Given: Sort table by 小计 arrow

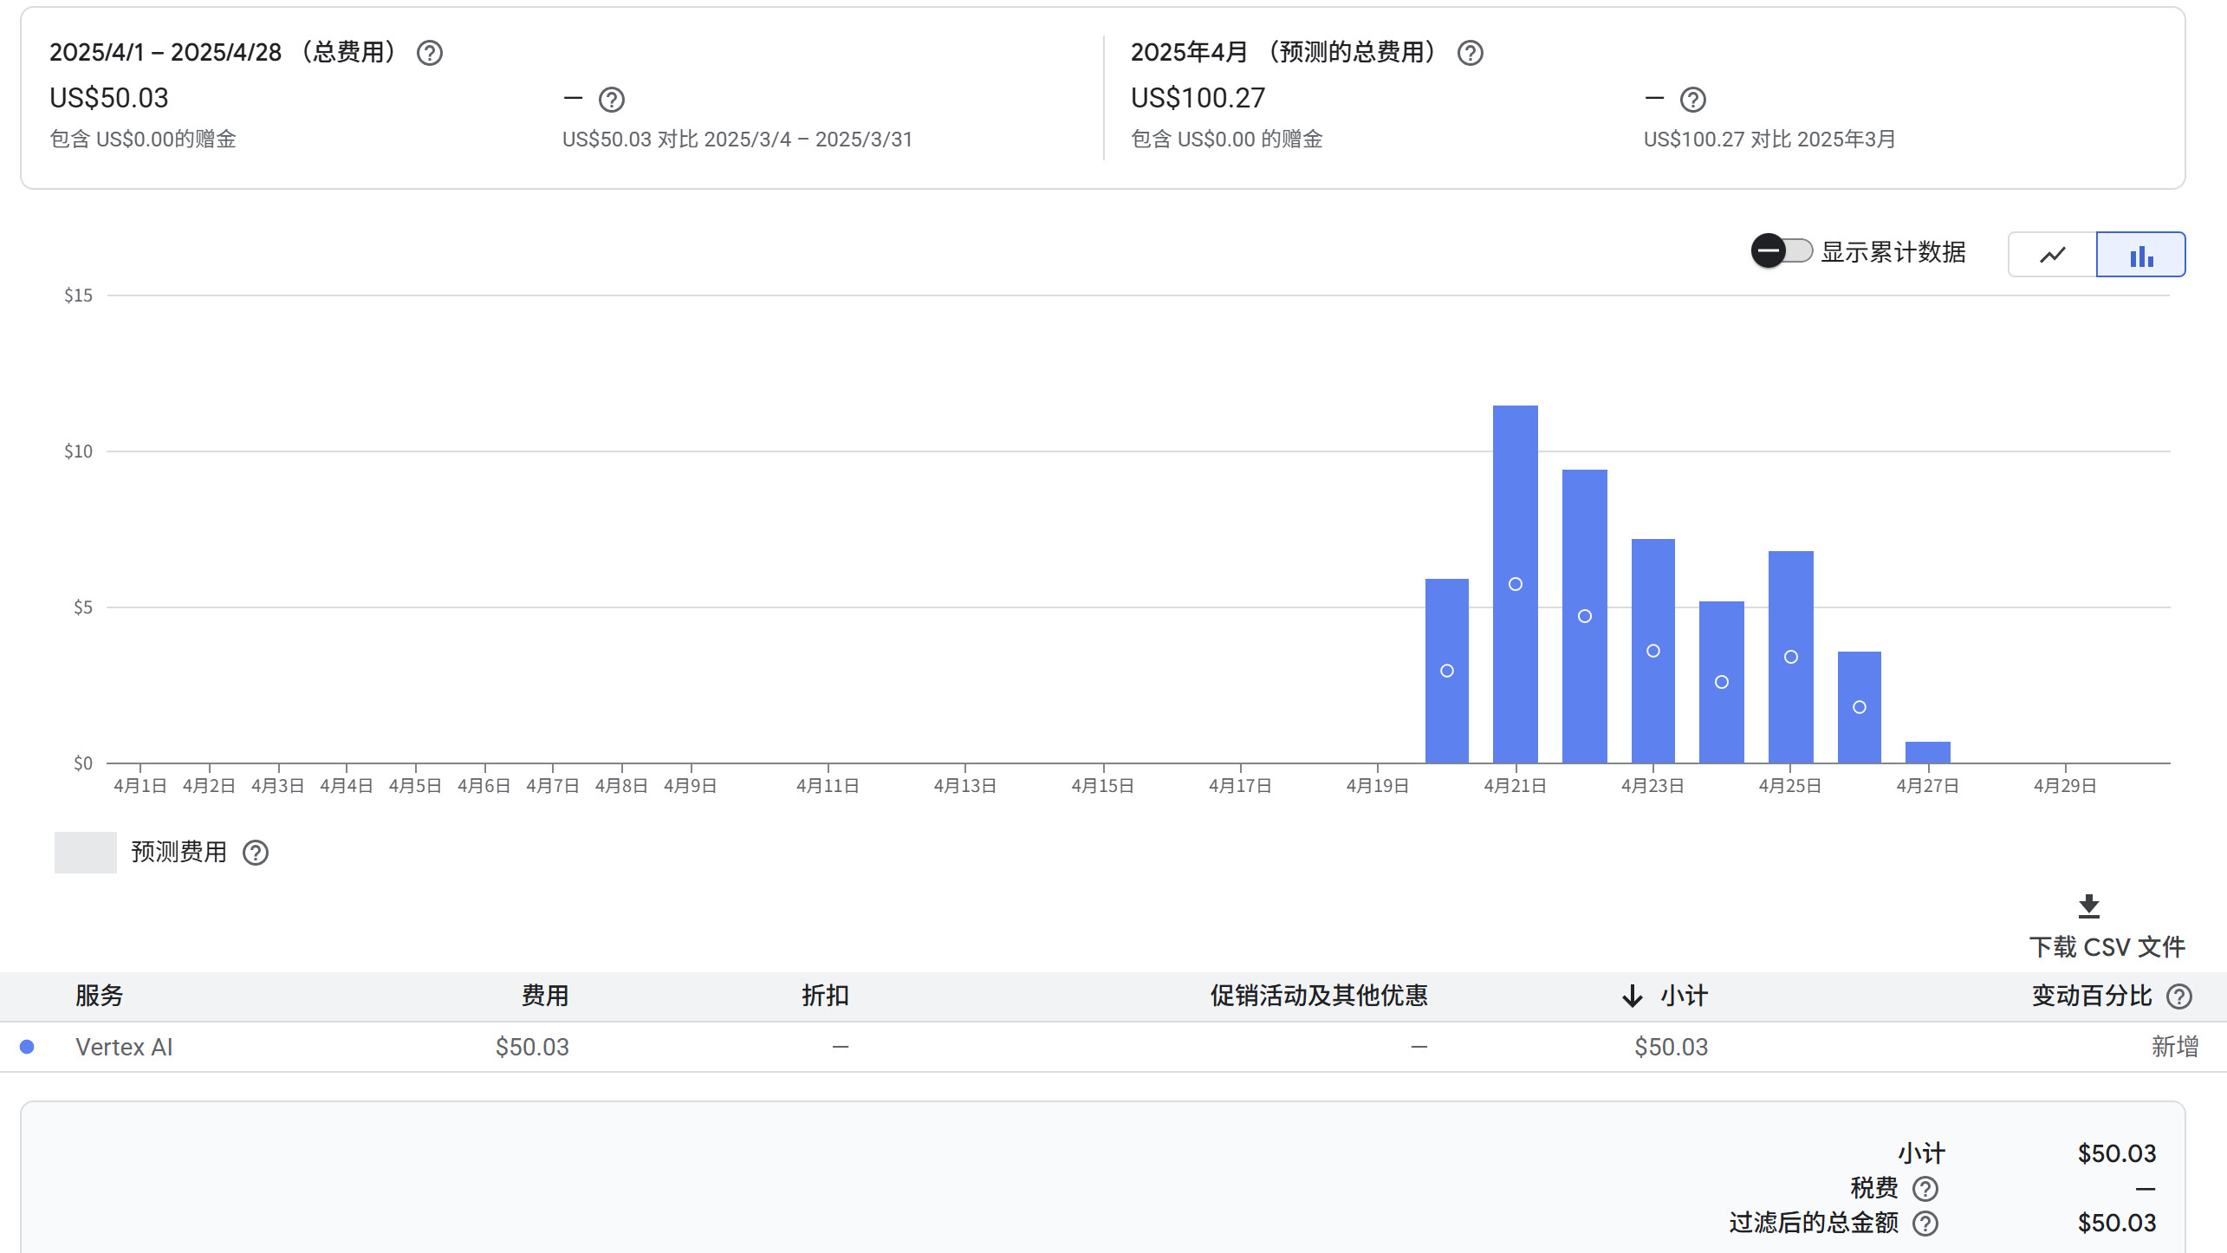Looking at the screenshot, I should coord(1633,997).
